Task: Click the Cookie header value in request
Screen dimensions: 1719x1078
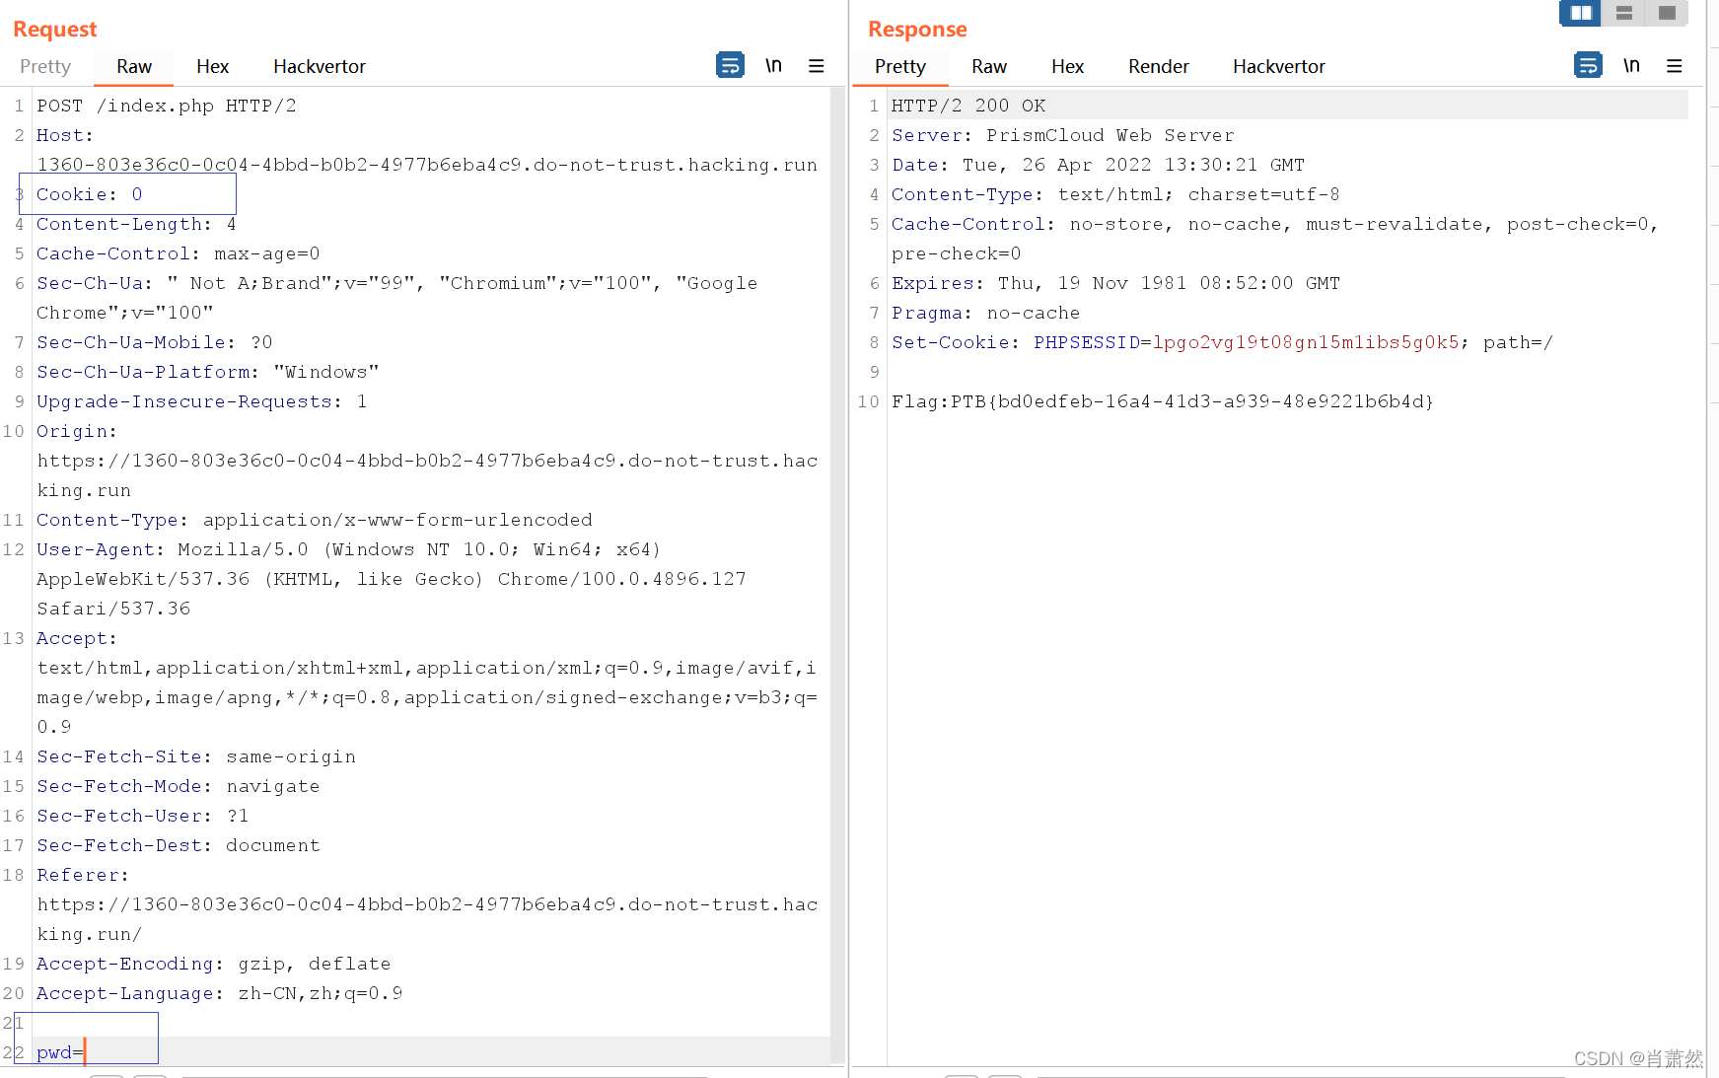Action: [137, 194]
